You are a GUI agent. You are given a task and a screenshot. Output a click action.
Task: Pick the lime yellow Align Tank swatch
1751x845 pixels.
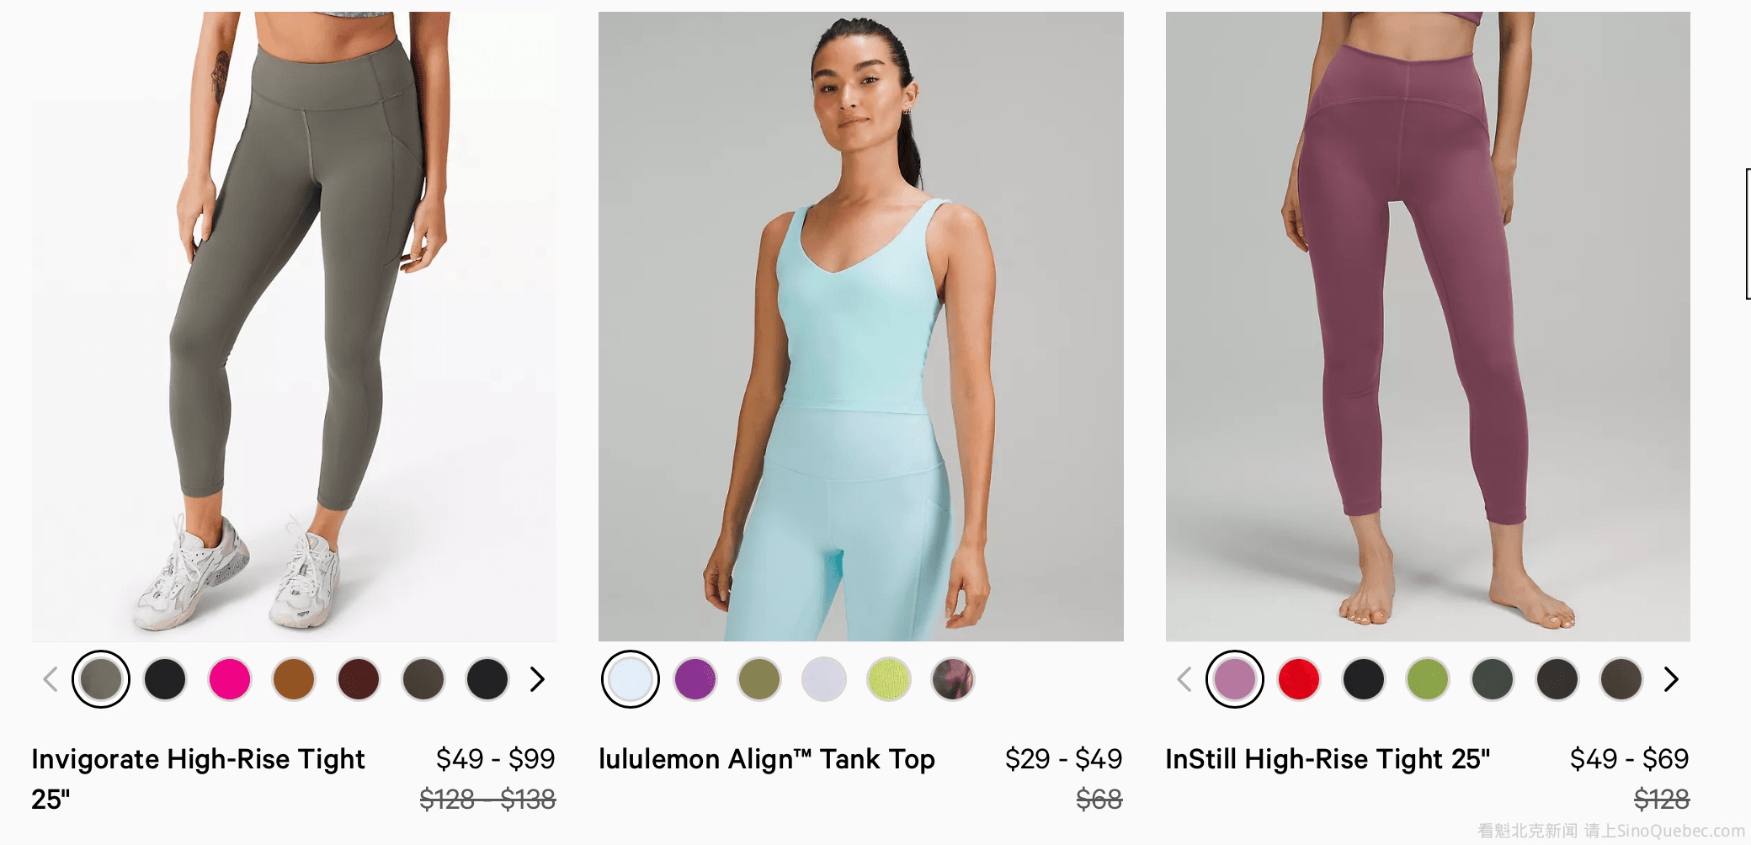click(x=889, y=679)
